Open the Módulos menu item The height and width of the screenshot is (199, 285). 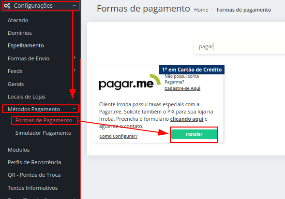pos(18,150)
